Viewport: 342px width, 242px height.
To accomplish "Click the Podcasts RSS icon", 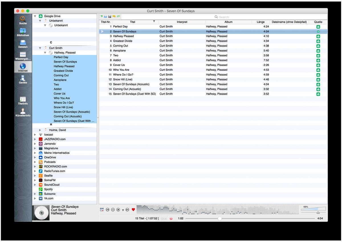I will pyautogui.click(x=40, y=162).
